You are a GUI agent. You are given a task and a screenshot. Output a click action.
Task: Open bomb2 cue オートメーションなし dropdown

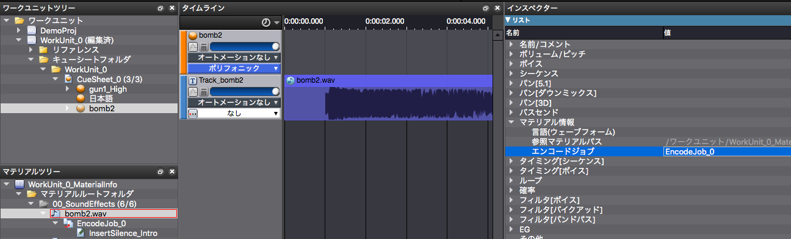click(234, 58)
